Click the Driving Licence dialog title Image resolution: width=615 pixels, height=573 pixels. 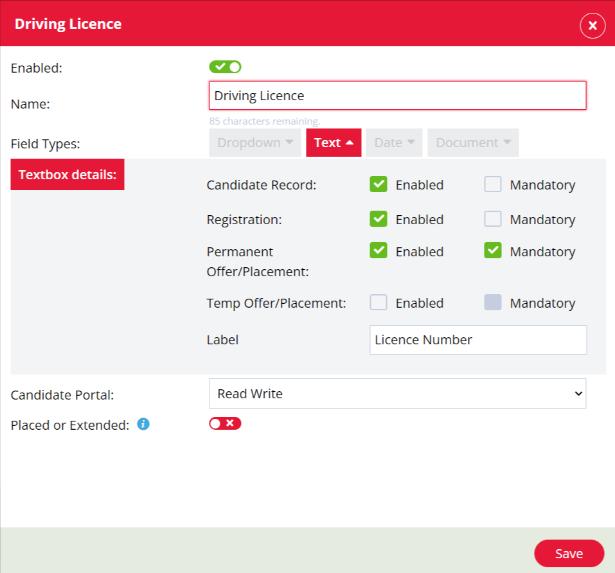pyautogui.click(x=68, y=24)
